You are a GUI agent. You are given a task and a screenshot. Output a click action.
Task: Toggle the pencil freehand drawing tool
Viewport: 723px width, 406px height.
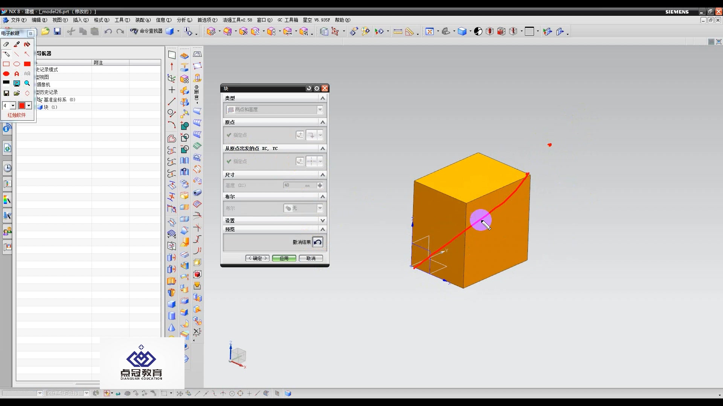click(6, 54)
